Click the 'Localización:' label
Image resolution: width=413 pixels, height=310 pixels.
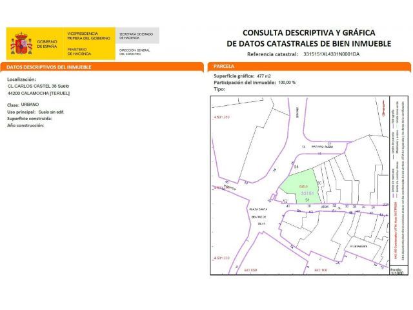pyautogui.click(x=21, y=79)
